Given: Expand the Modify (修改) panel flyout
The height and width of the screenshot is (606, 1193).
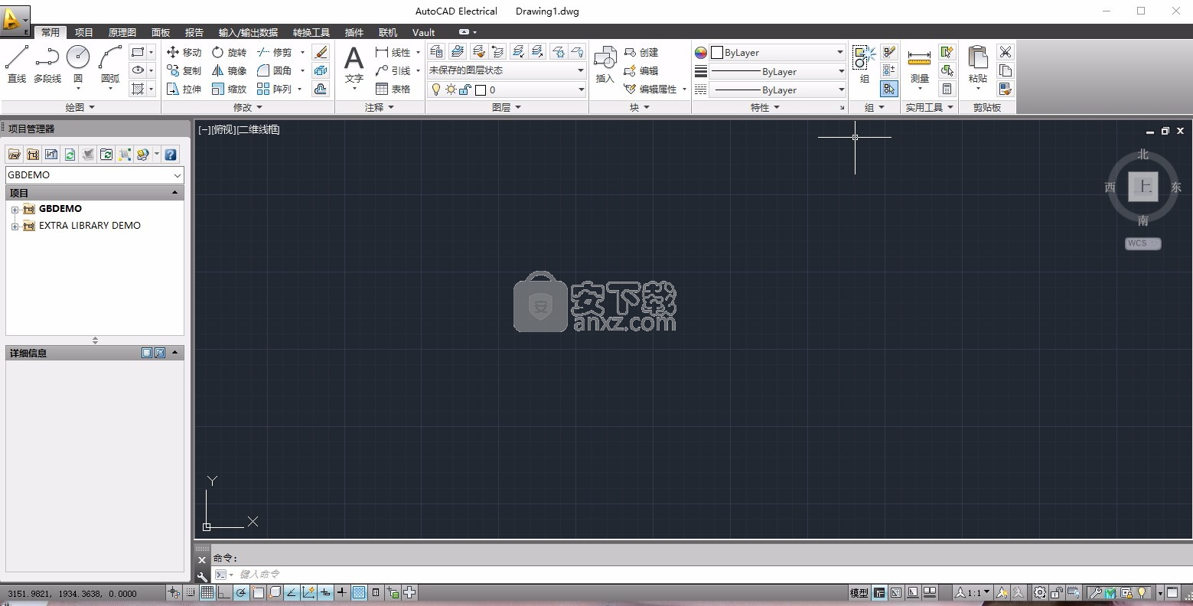Looking at the screenshot, I should (x=247, y=107).
